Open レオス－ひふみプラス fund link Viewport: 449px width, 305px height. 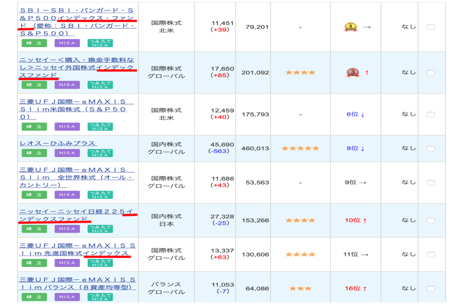58,143
